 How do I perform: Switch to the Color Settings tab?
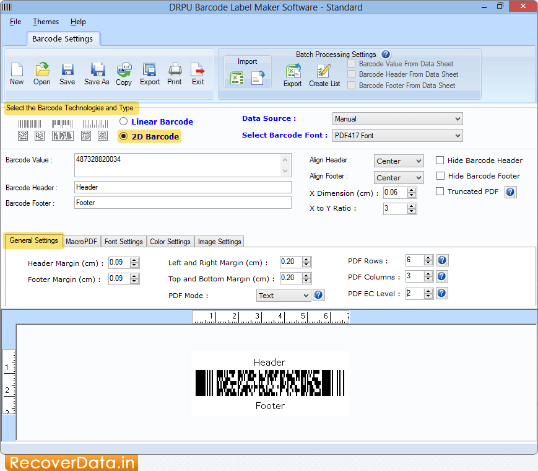coord(170,241)
